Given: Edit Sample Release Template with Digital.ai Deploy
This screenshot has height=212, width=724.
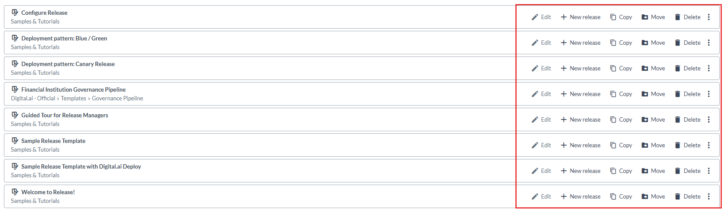Looking at the screenshot, I should coord(541,171).
